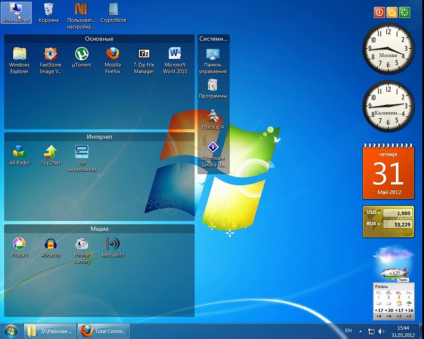Open the Корзина recycle bin
424x339 pixels.
tap(49, 12)
